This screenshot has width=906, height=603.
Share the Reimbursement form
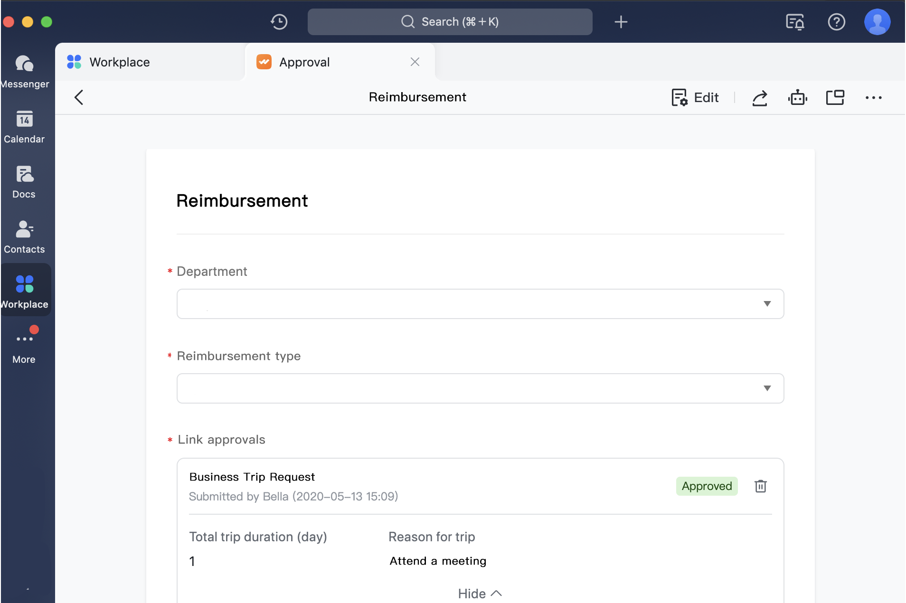(x=760, y=97)
